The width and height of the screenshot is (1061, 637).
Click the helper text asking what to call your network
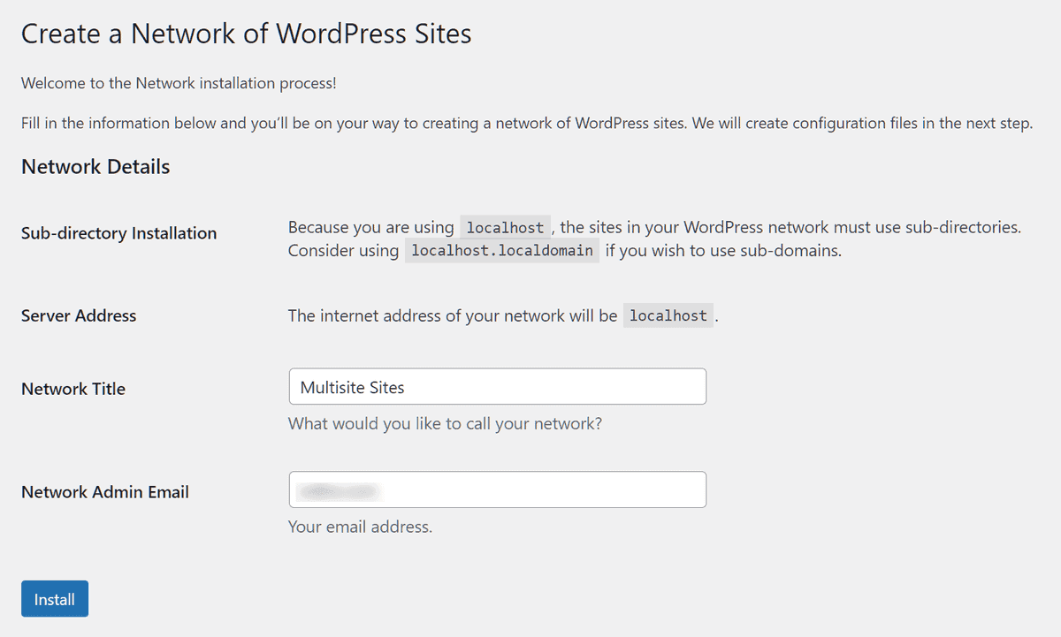[444, 424]
